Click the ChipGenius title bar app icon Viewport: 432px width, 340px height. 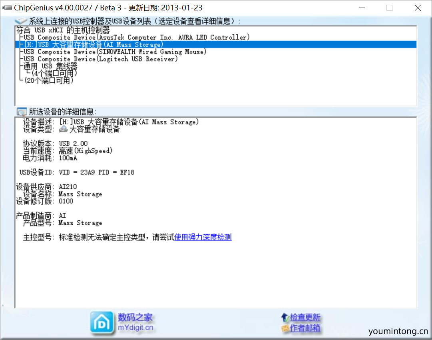point(7,8)
